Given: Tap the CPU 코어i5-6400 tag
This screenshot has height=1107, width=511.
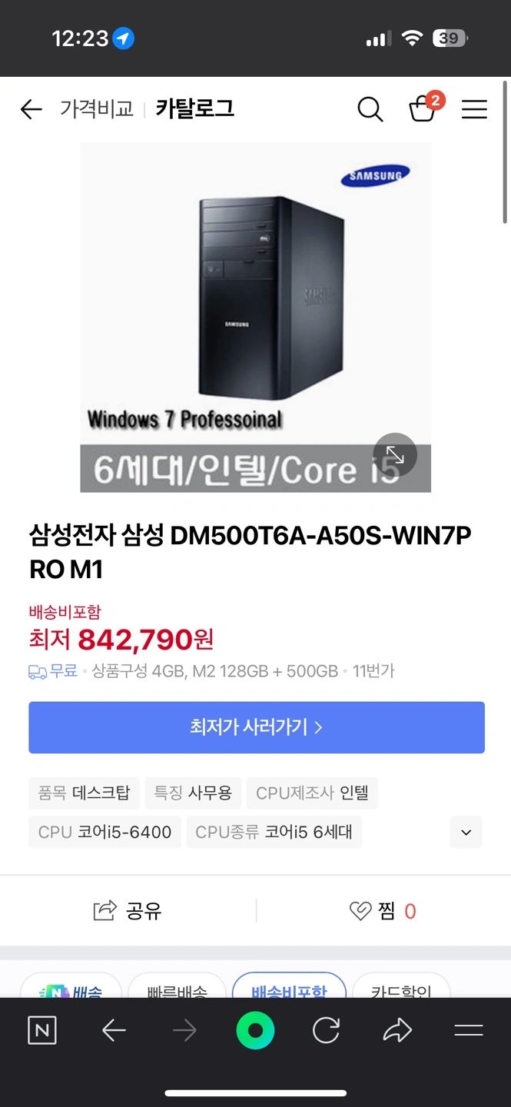Looking at the screenshot, I should [105, 832].
